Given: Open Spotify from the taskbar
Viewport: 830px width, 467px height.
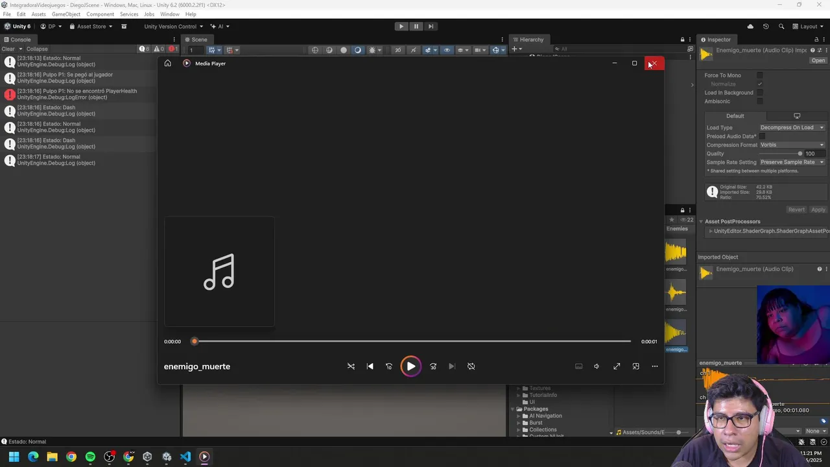Looking at the screenshot, I should pyautogui.click(x=90, y=457).
